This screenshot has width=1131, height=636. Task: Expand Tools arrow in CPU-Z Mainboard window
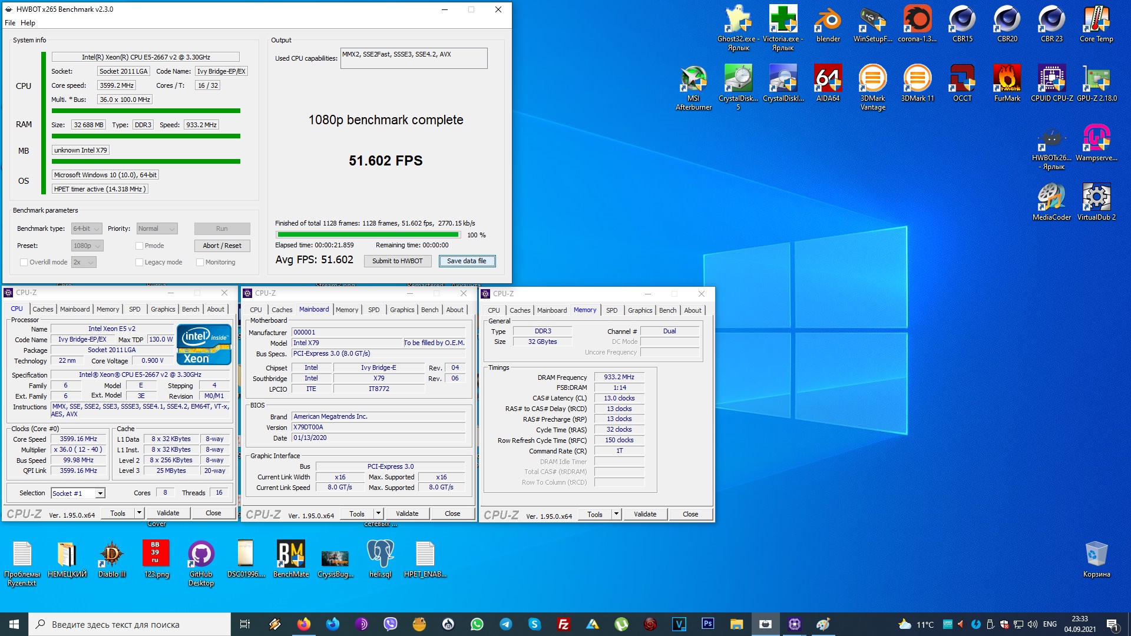click(378, 514)
